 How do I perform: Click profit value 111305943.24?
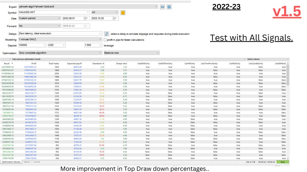point(30,74)
